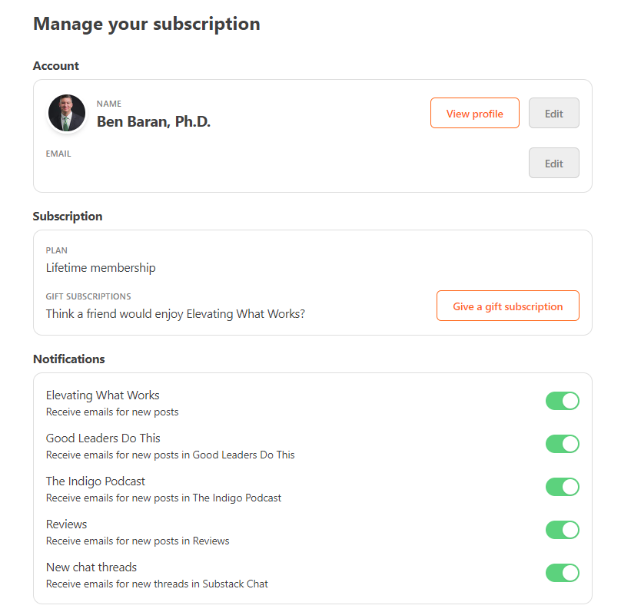Select the Good Leaders Do This title

point(103,438)
